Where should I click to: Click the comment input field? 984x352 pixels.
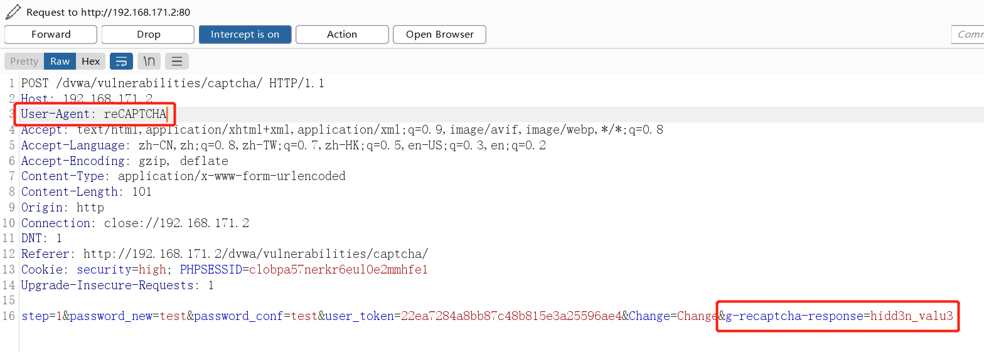click(x=968, y=35)
